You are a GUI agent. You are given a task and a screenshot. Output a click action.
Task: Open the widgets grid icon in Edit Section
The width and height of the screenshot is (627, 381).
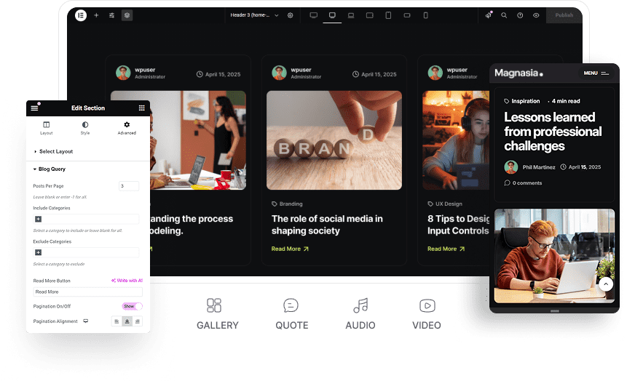coord(141,108)
